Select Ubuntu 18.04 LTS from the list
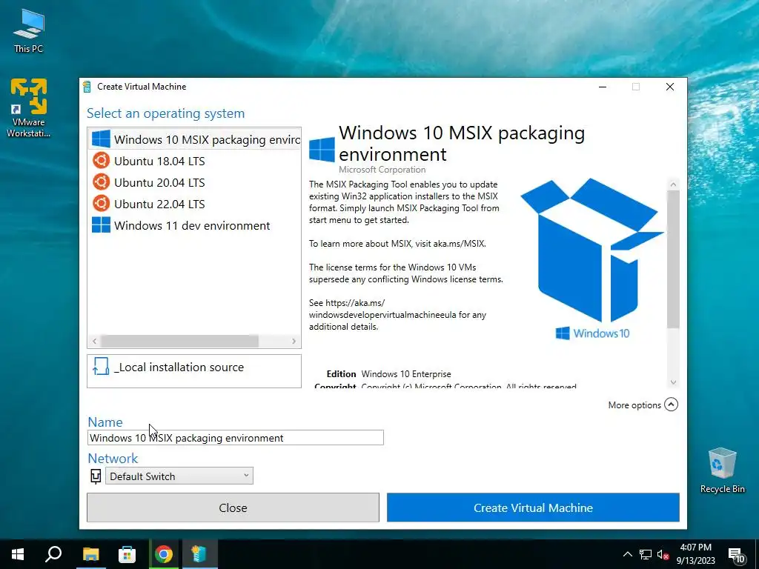Image resolution: width=759 pixels, height=569 pixels. click(195, 161)
